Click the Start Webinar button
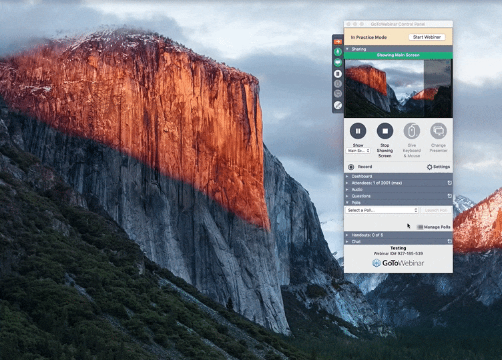 pyautogui.click(x=427, y=37)
